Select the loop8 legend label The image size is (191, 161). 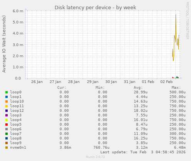[x=16, y=138]
